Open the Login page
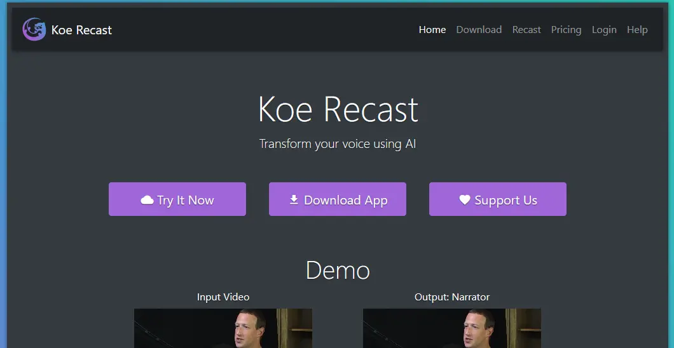Image resolution: width=674 pixels, height=348 pixels. point(604,30)
